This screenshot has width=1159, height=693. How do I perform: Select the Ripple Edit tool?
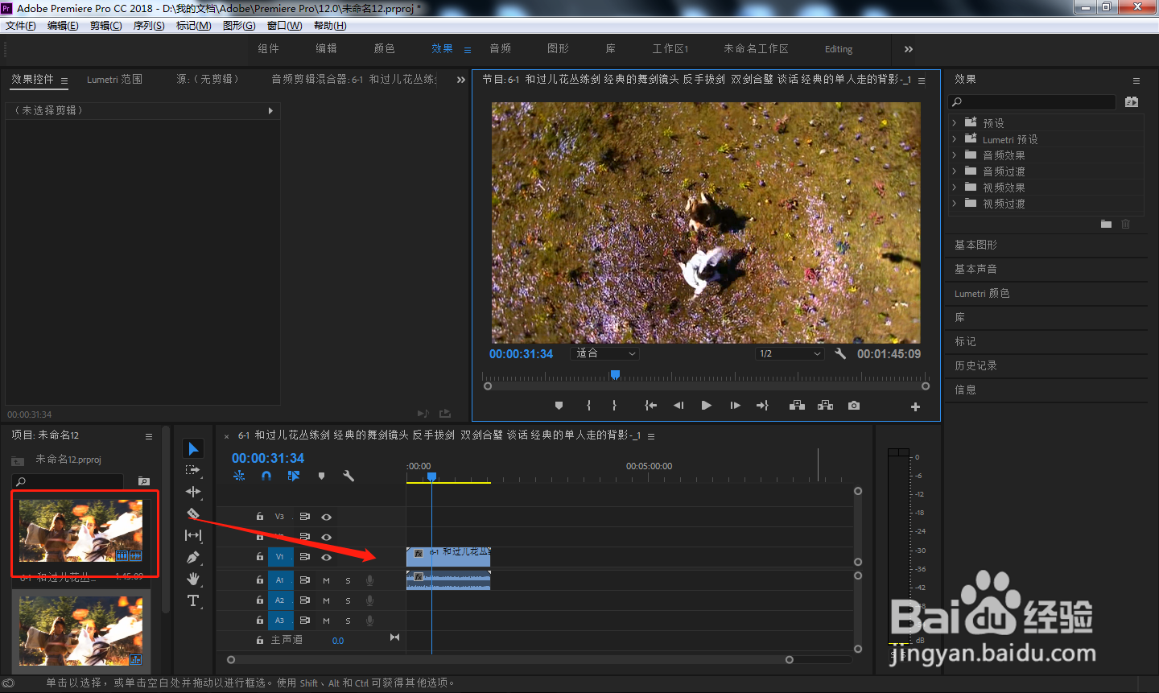[193, 492]
